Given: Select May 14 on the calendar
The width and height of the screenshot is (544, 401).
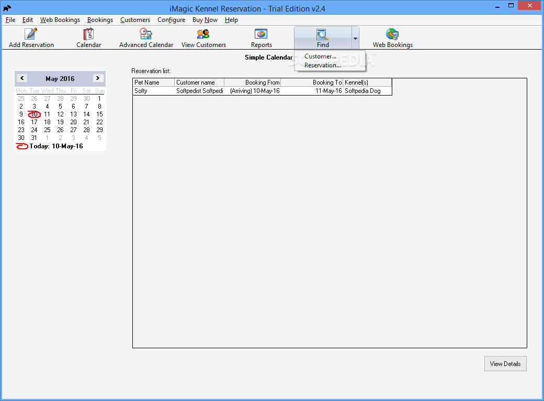Looking at the screenshot, I should click(x=86, y=114).
